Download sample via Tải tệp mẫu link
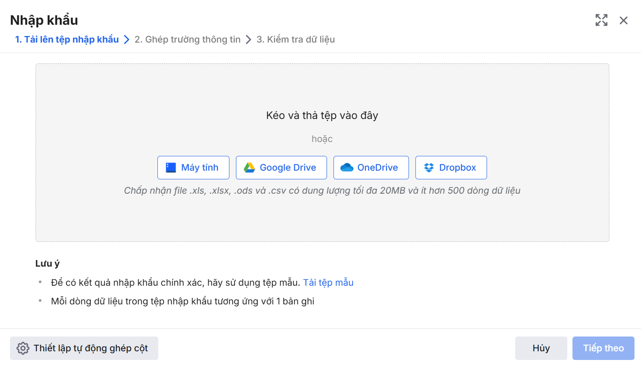Screen dimensions: 641x373 [328, 283]
